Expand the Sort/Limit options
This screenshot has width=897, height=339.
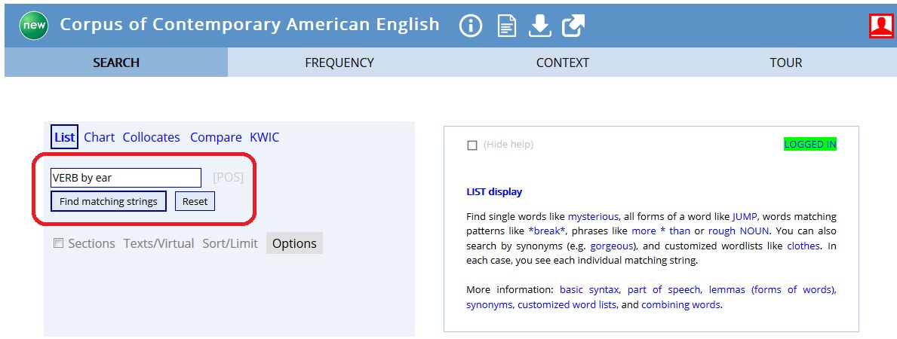click(x=230, y=243)
